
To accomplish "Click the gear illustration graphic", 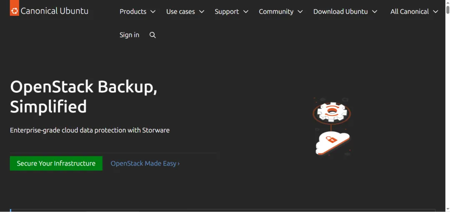I will [x=332, y=113].
